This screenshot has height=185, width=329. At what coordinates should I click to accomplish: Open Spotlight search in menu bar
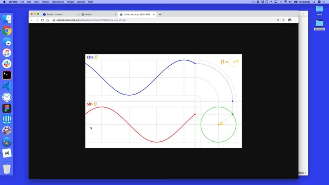314,2
